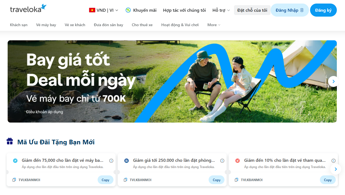Viewport: 345px width, 195px height.
Task: Show more coupons with the right arrow
Action: tap(335, 169)
